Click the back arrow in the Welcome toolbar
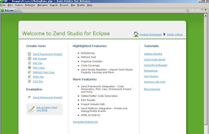209x134 pixels. (x=193, y=10)
